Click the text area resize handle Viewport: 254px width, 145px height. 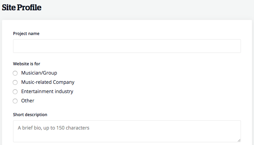pos(239,140)
